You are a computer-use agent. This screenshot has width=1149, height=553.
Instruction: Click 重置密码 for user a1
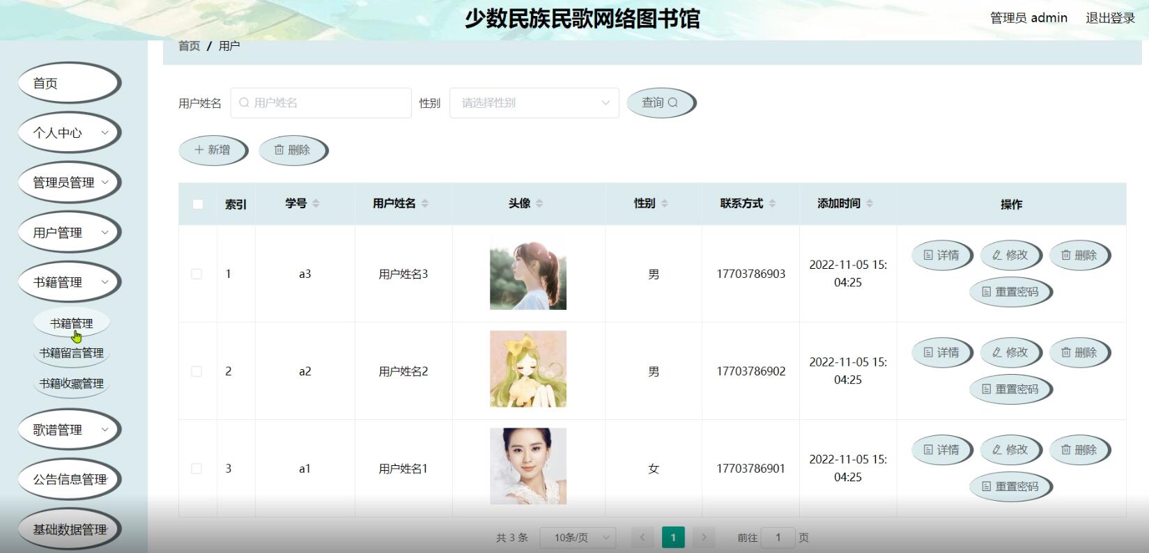coord(1010,487)
